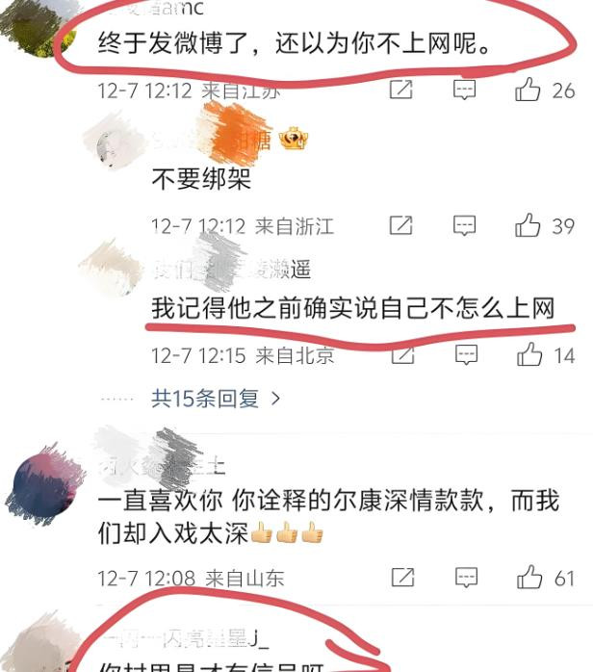Share the Jiangsu comment posted at 12:12
593x672 pixels.
point(401,90)
